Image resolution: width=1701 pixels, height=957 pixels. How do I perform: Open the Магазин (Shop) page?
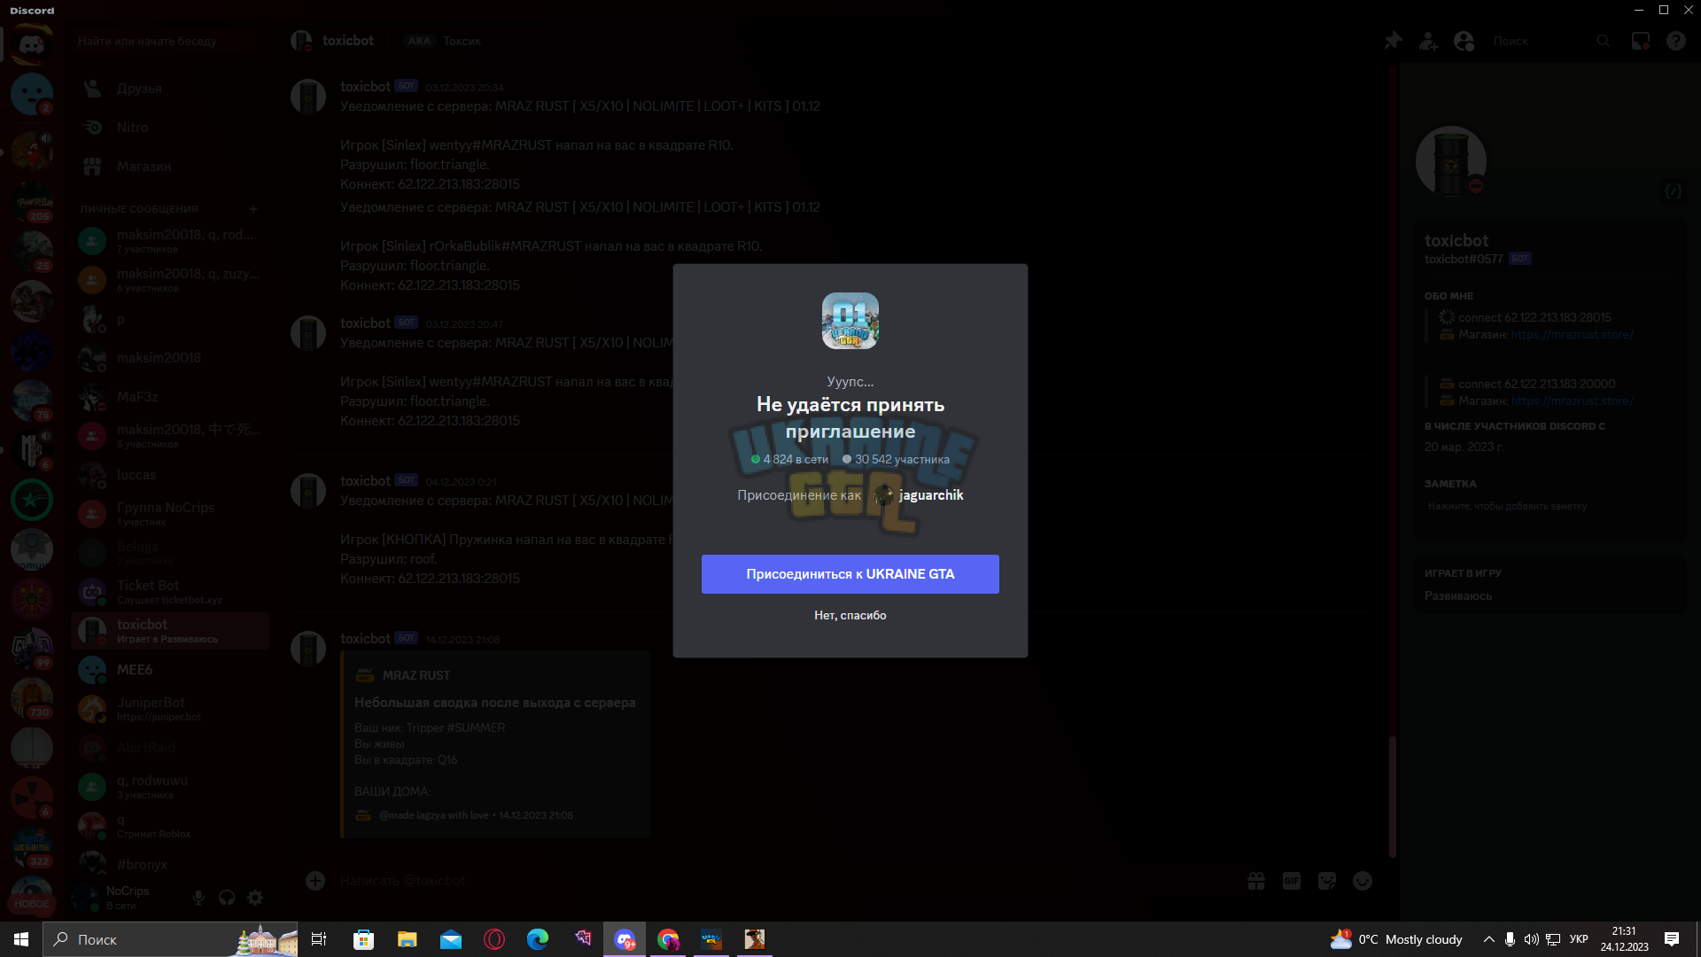170,167
